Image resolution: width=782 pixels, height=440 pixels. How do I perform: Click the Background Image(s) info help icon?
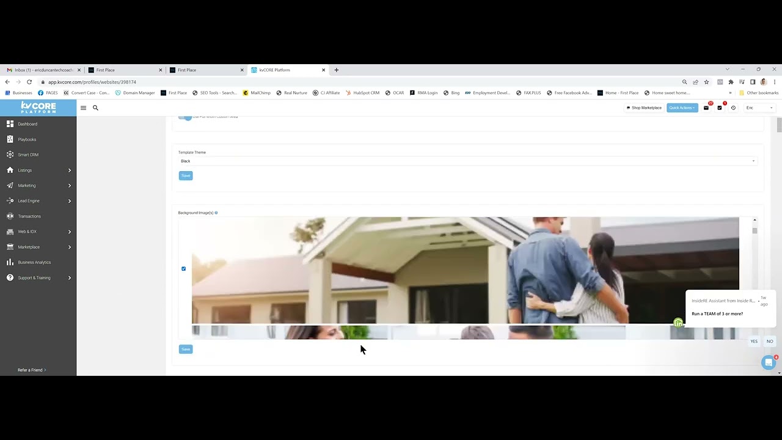click(216, 213)
